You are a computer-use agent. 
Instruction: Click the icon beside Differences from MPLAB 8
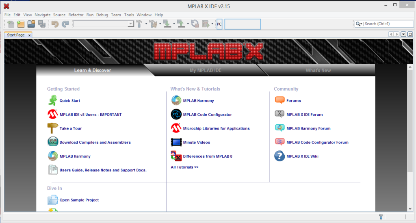[x=176, y=156]
